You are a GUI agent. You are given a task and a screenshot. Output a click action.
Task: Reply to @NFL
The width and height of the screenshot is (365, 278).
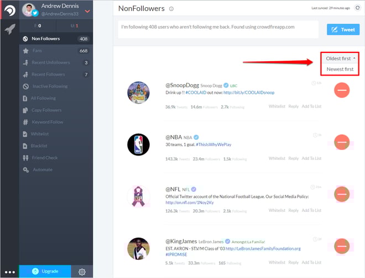[x=293, y=210]
